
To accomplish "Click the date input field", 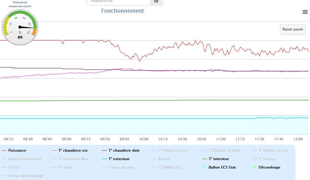I will (119, 2).
